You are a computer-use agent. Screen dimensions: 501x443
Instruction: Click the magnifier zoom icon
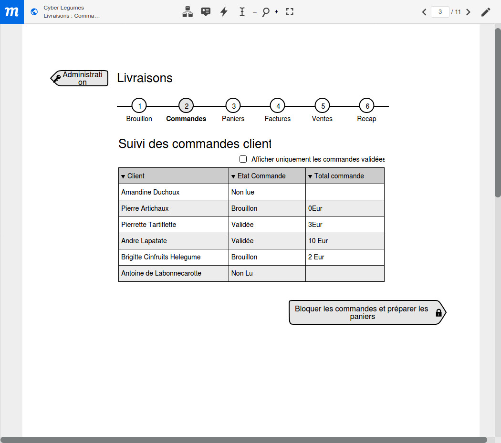[265, 12]
